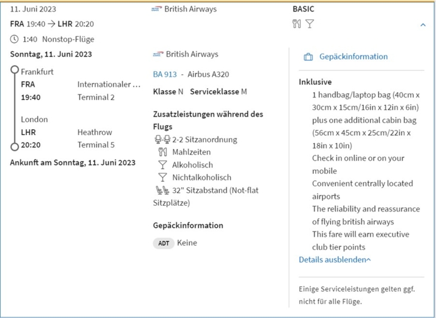The image size is (436, 318).
Task: Click the truncated Internationaler airport name
Action: point(109,84)
